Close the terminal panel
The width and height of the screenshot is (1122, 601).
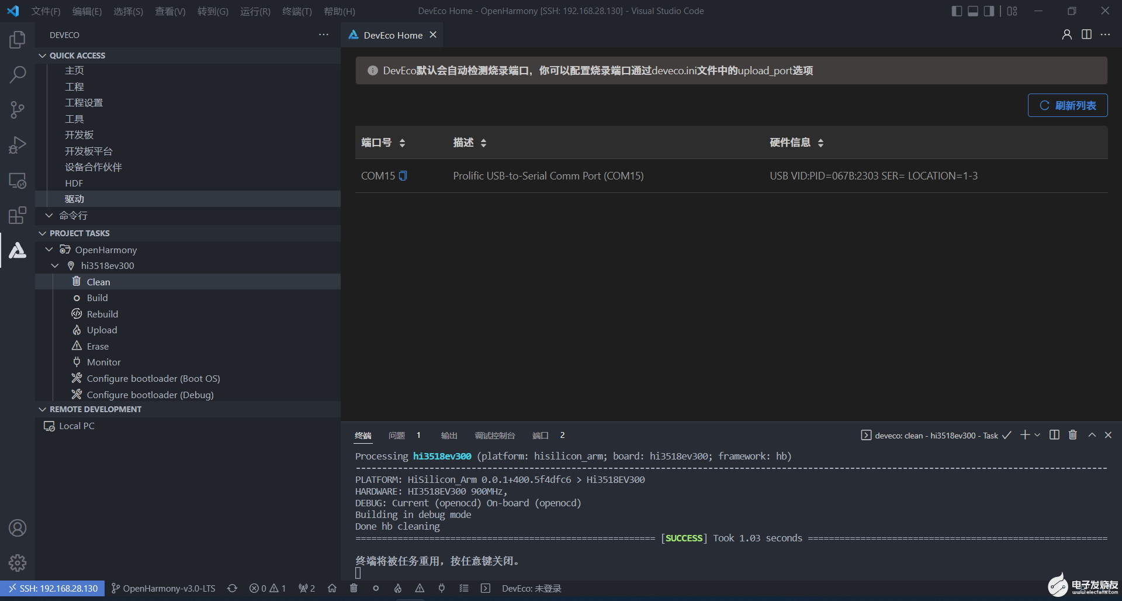pos(1108,435)
